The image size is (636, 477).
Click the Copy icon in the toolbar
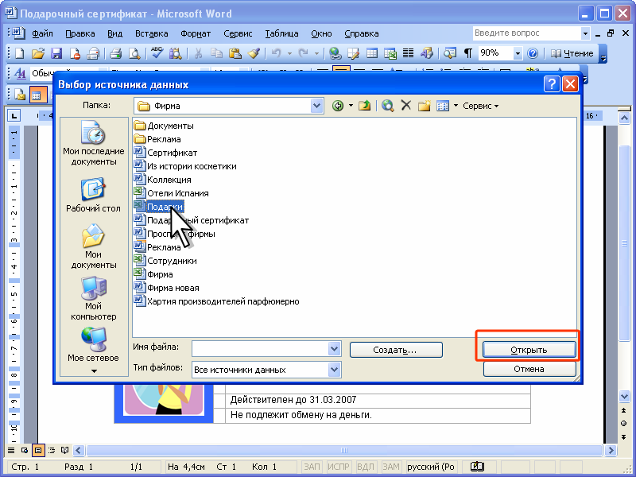tap(216, 53)
